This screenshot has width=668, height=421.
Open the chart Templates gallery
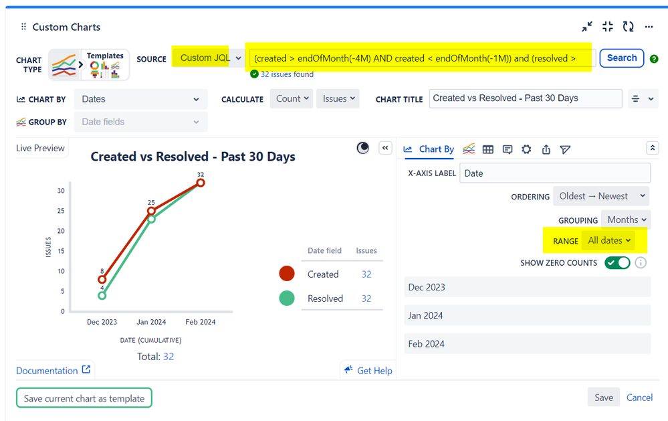click(x=105, y=65)
